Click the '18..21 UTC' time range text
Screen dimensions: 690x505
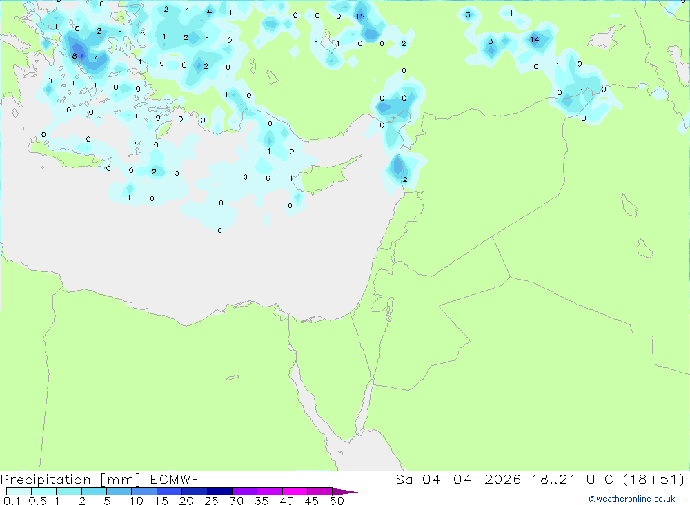click(x=573, y=480)
